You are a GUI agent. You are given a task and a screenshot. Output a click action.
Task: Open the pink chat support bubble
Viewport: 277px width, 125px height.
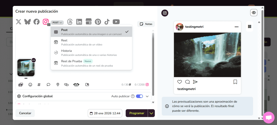[269, 118]
